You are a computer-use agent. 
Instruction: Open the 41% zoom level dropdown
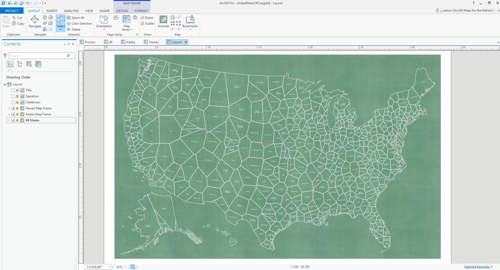click(125, 267)
